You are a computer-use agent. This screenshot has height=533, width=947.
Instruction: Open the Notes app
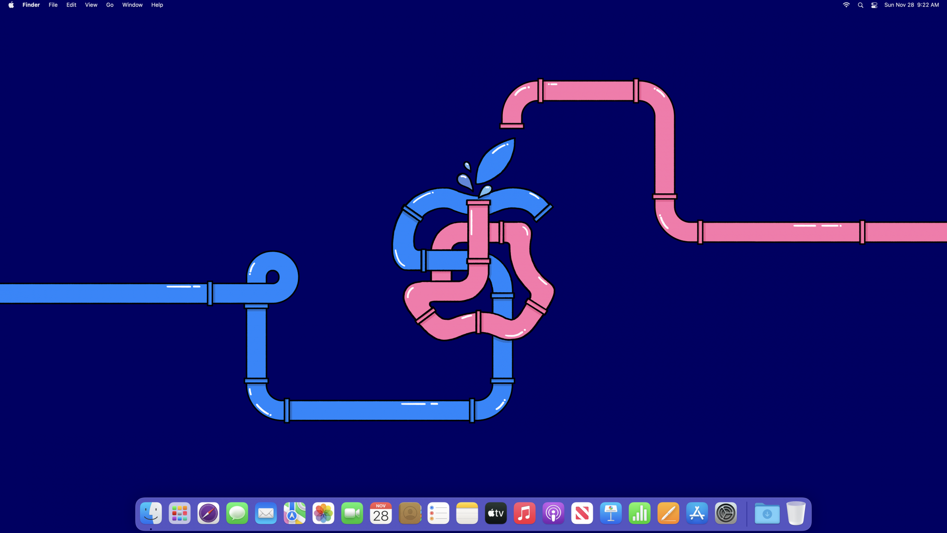(467, 514)
